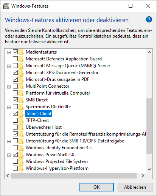Select the Überwachter Host list entry
This screenshot has width=157, height=196.
[44, 127]
